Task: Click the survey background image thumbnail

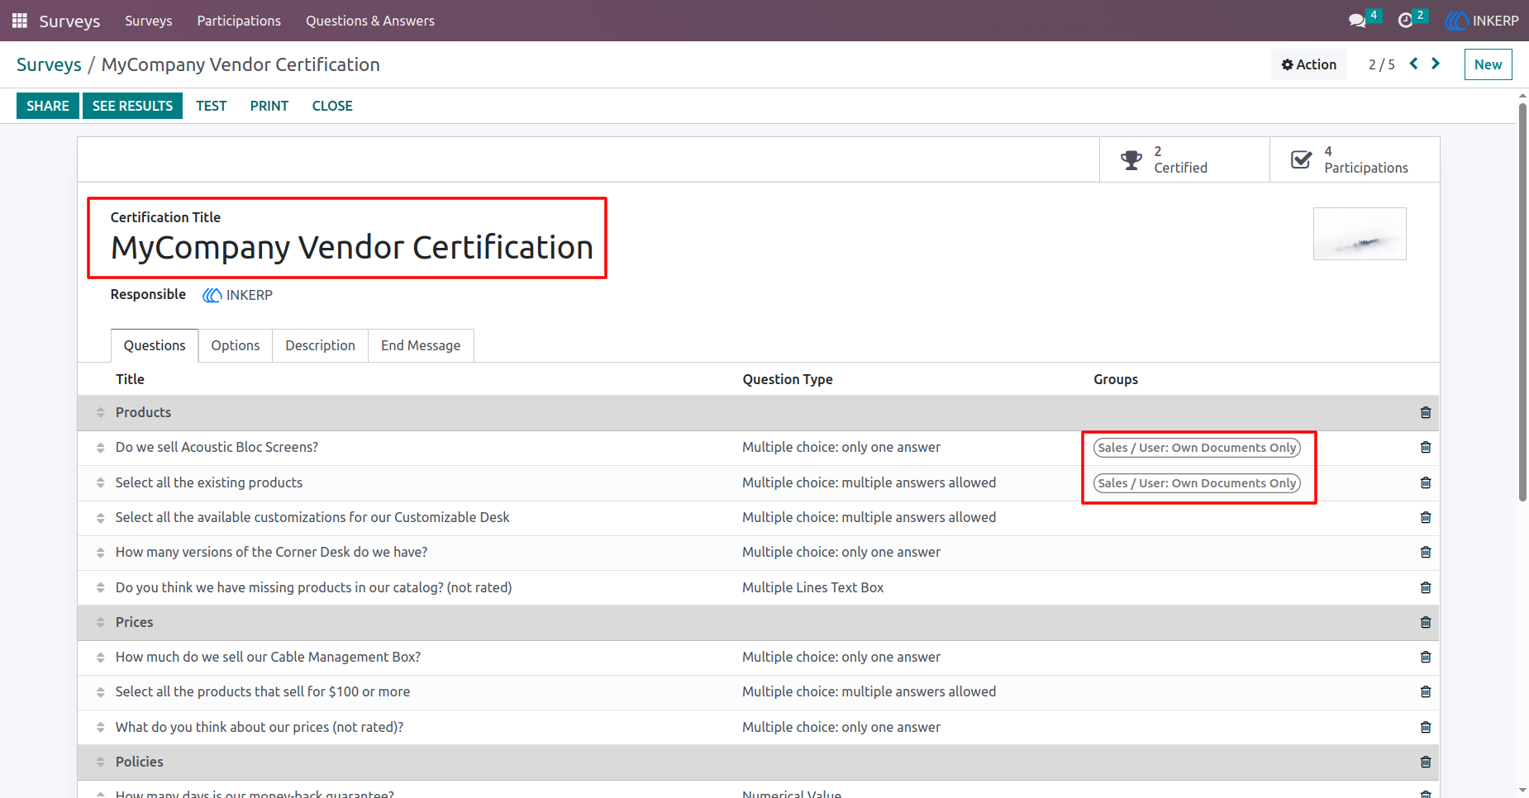Action: point(1360,234)
